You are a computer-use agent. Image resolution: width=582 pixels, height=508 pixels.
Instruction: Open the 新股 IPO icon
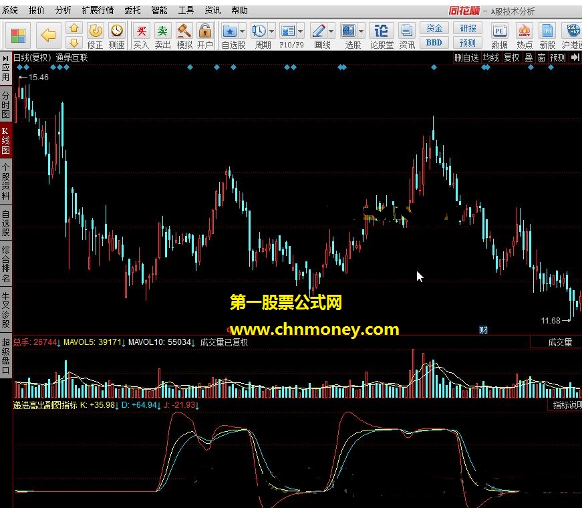tap(547, 31)
